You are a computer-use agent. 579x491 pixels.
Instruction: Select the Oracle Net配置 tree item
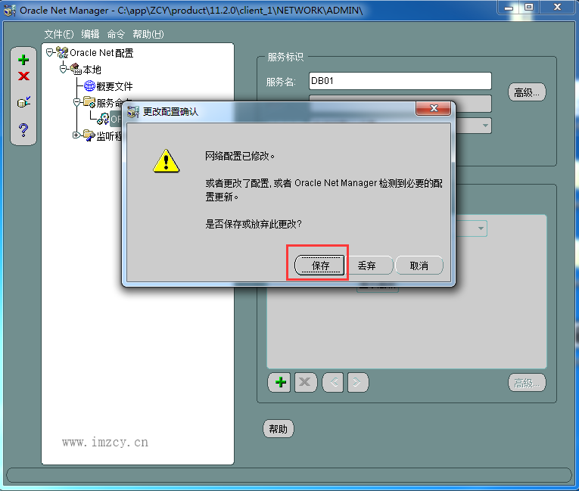(101, 53)
